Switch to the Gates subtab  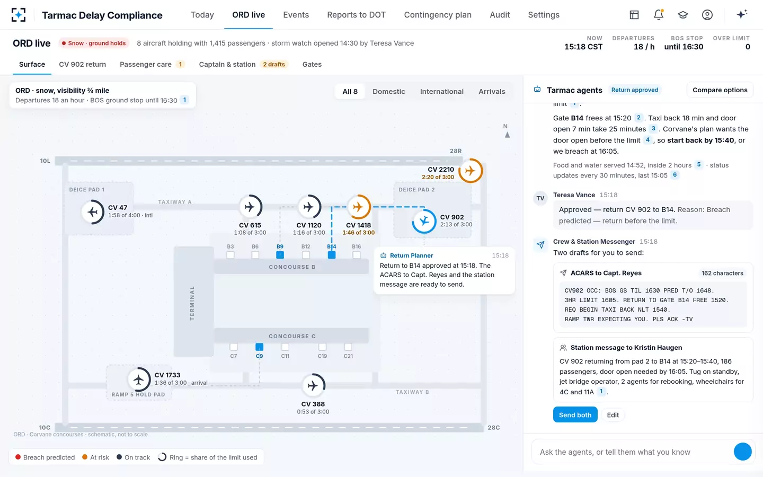click(x=312, y=65)
